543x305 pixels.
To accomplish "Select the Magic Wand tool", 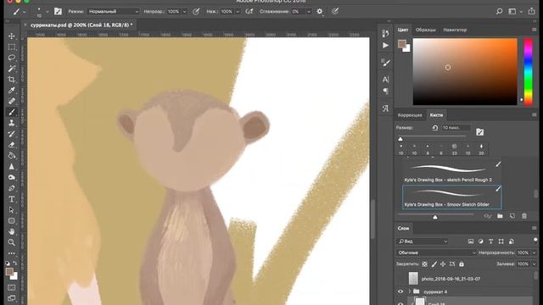I will [x=11, y=69].
